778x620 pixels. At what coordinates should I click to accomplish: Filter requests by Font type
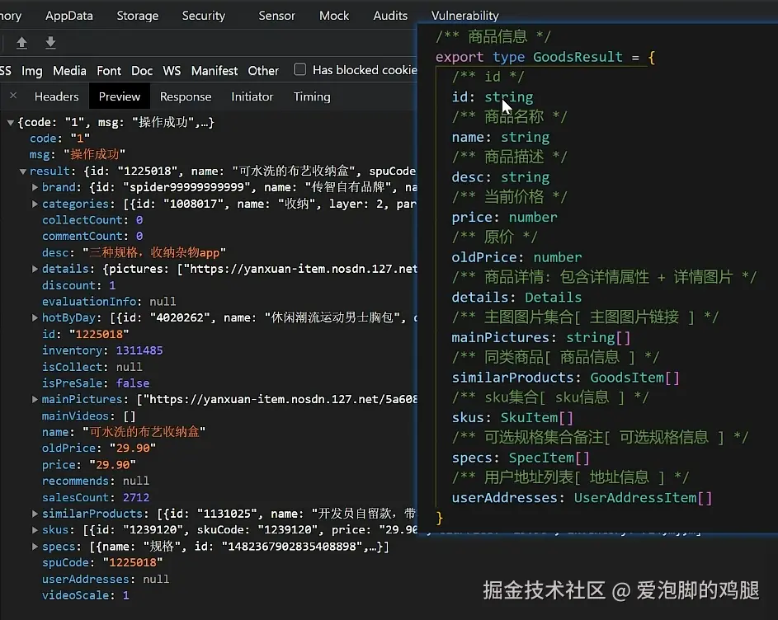[x=109, y=71]
